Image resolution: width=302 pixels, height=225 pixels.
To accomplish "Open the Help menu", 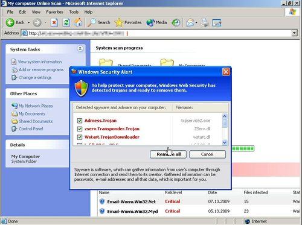I will (x=88, y=12).
